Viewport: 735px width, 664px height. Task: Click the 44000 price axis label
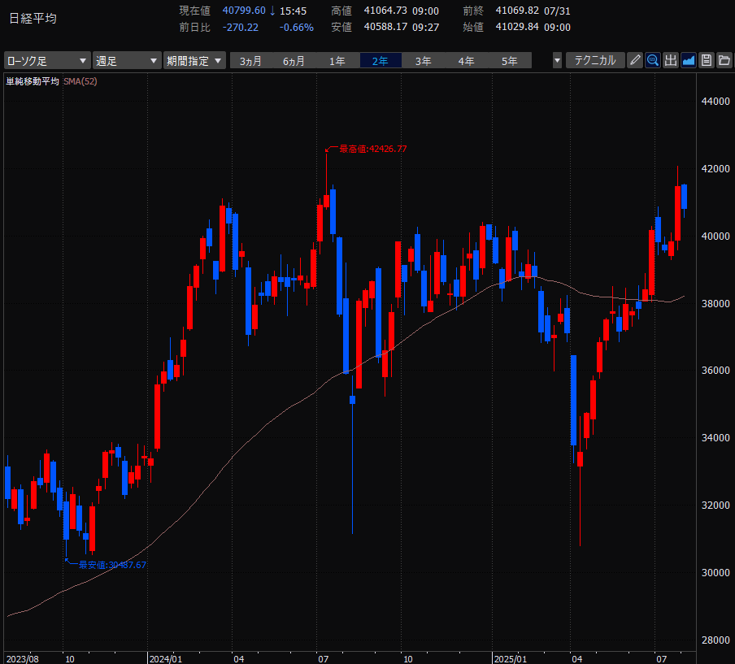click(715, 102)
